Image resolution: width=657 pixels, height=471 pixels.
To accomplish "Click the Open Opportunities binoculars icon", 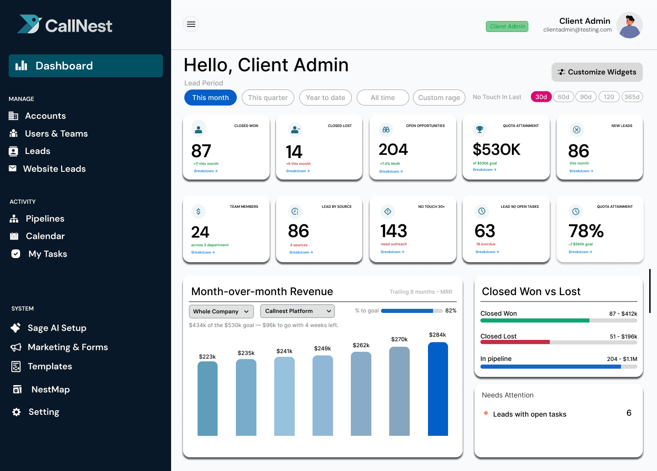I will [386, 130].
